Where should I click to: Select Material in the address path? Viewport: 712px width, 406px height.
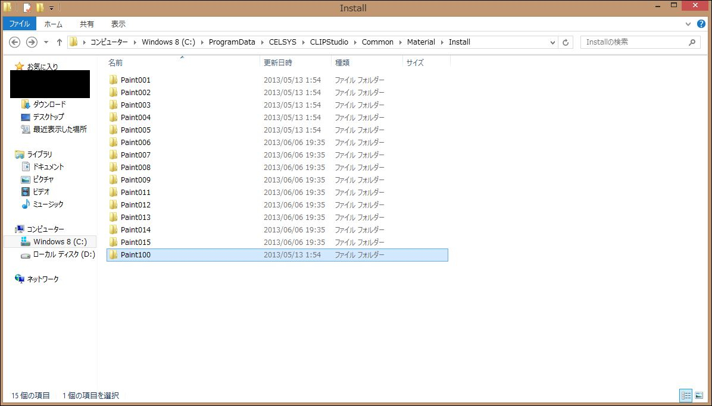(x=421, y=42)
